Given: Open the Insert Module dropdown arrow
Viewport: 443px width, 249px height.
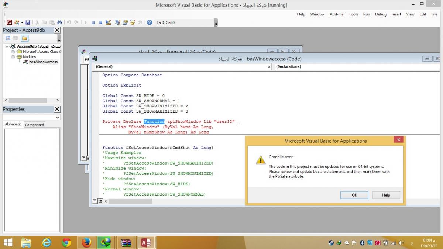Looking at the screenshot, I should (x=22, y=23).
